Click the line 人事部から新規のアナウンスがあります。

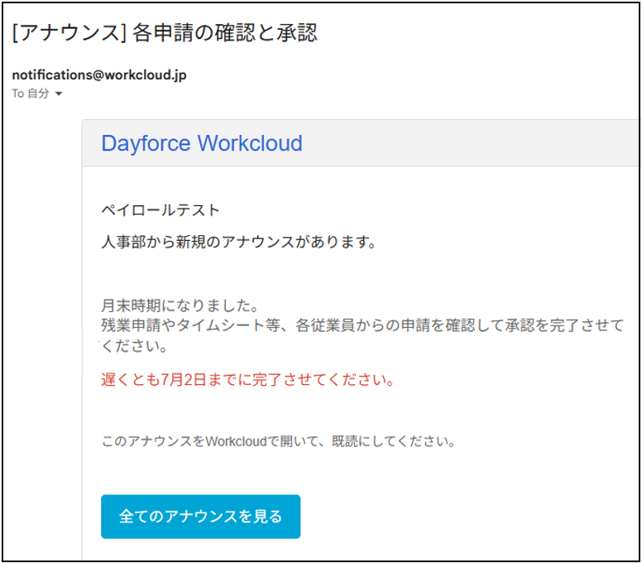[x=239, y=242]
